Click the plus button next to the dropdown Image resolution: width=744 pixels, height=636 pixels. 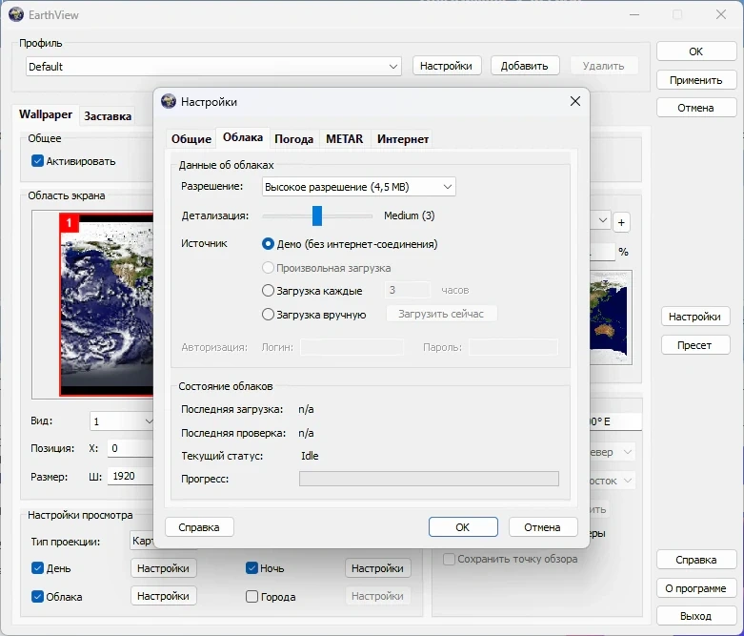point(621,222)
